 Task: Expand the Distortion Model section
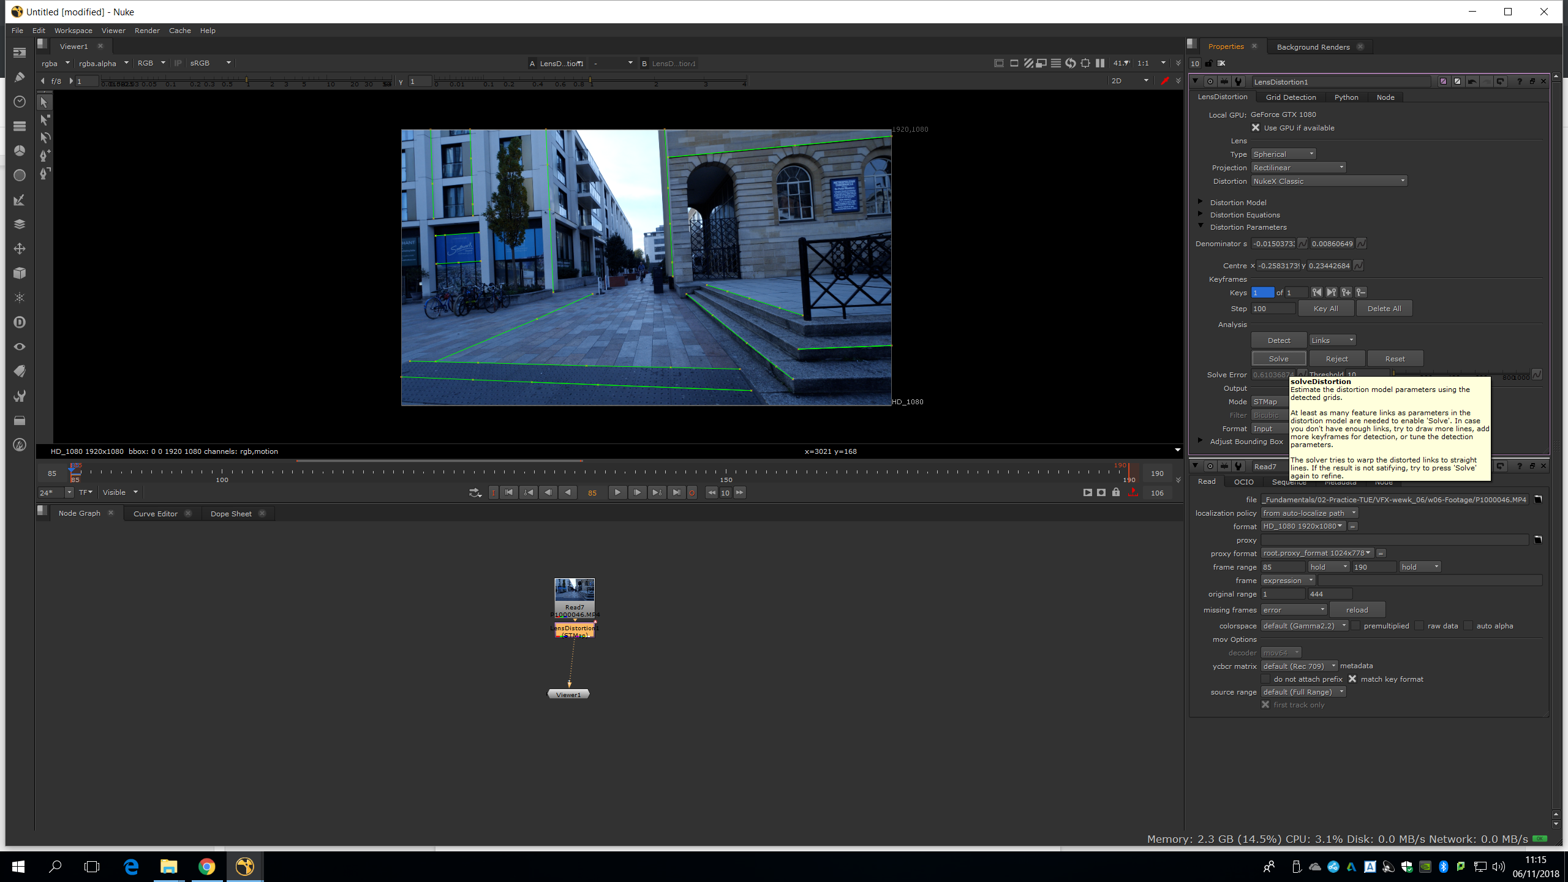[x=1200, y=202]
